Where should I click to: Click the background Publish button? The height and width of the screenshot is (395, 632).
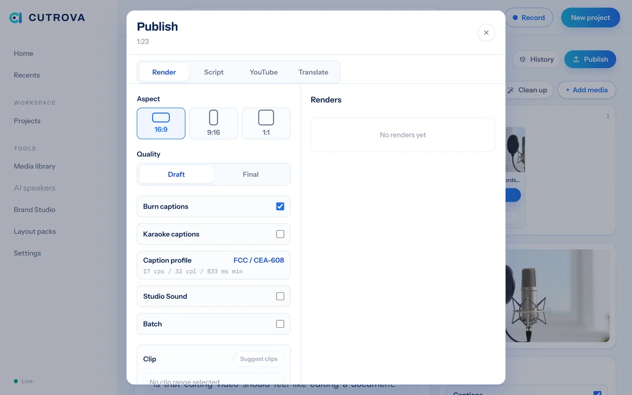(590, 59)
